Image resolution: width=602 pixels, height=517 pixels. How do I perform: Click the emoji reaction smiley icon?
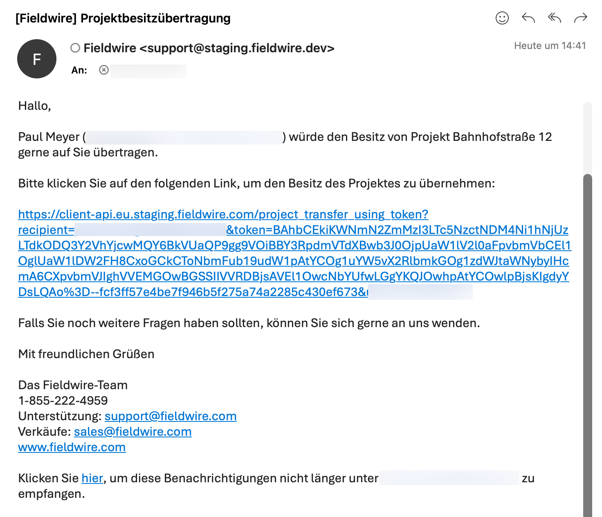point(502,18)
